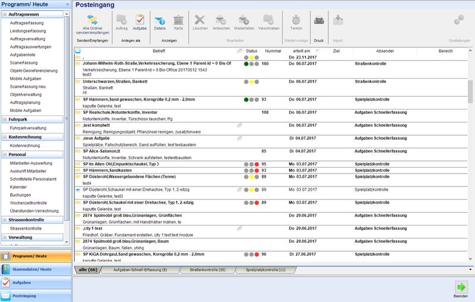Viewport: 475px width, 302px height.
Task: Open Einstellungen gear icon
Action: coord(458,20)
